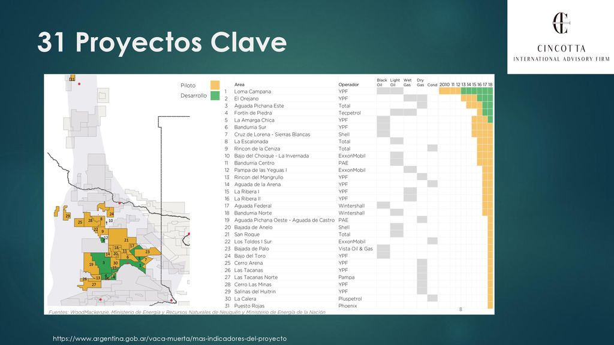Image resolution: width=614 pixels, height=345 pixels.
Task: Click the "Black Oil" column header
Action: tap(382, 83)
